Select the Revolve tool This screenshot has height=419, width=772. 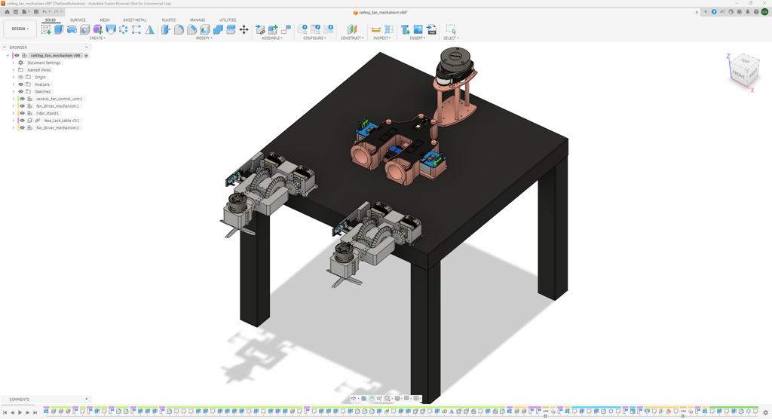72,29
